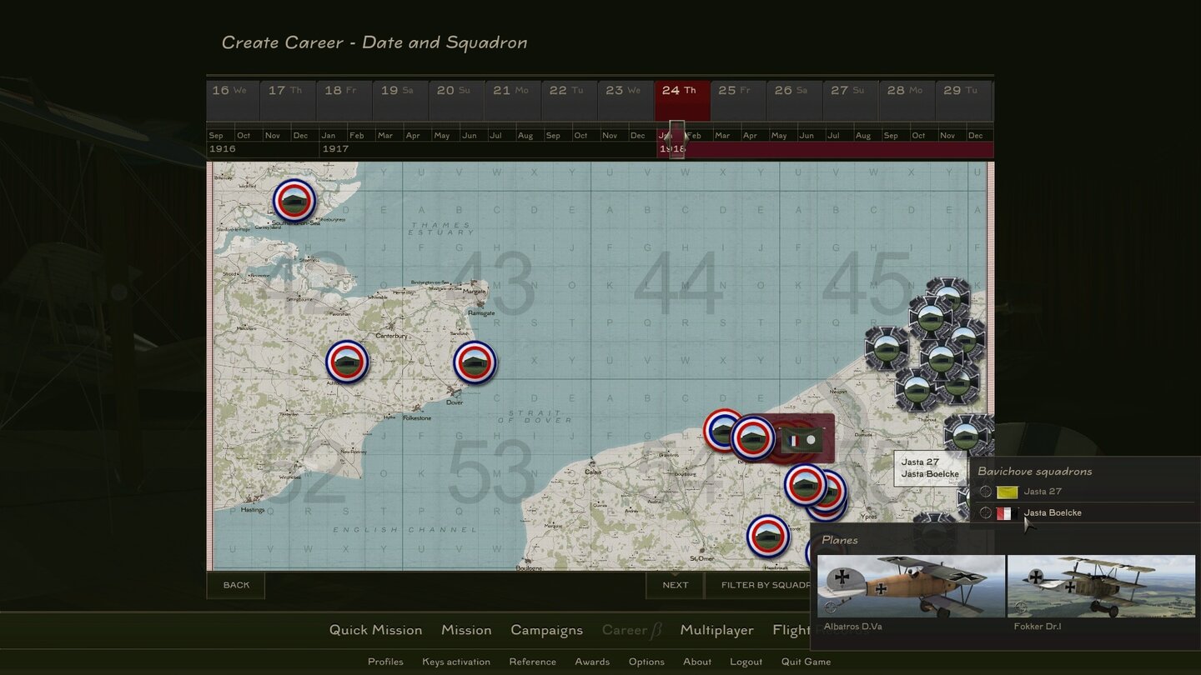Jump to Jun 1918 on month timeline
This screenshot has width=1201, height=675.
(x=807, y=135)
